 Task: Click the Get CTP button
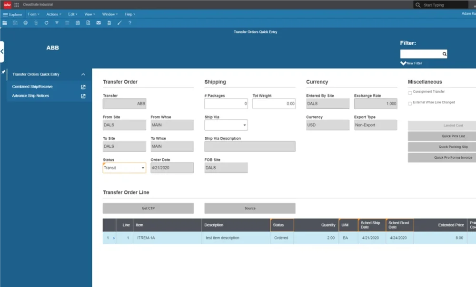pyautogui.click(x=148, y=209)
